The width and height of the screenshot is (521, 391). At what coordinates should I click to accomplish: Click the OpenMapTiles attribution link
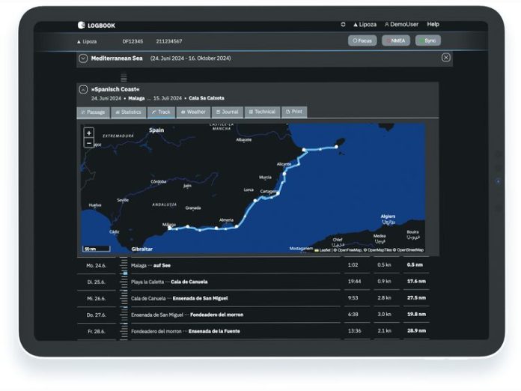[378, 250]
